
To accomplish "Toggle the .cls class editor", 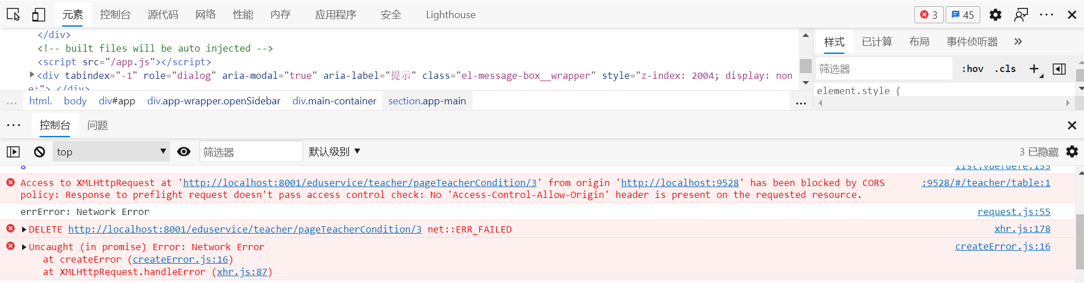I will pos(1005,69).
